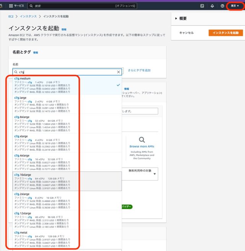Screen dimensions: 245x251
Task: Select the c7g.4xlarge instance type
Action: (67, 162)
